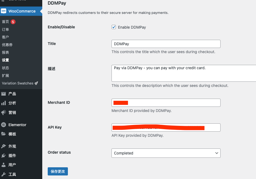
Task: Click the Elementor circle icon
Action: click(x=4, y=125)
